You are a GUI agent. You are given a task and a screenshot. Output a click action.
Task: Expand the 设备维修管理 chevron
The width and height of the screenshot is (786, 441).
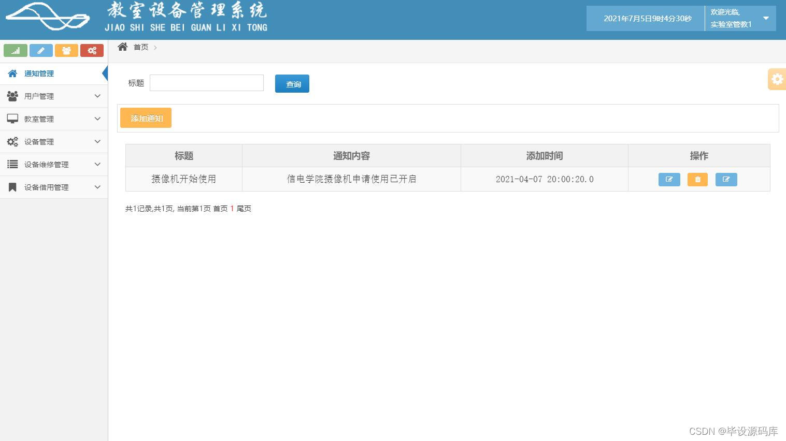[x=97, y=164]
